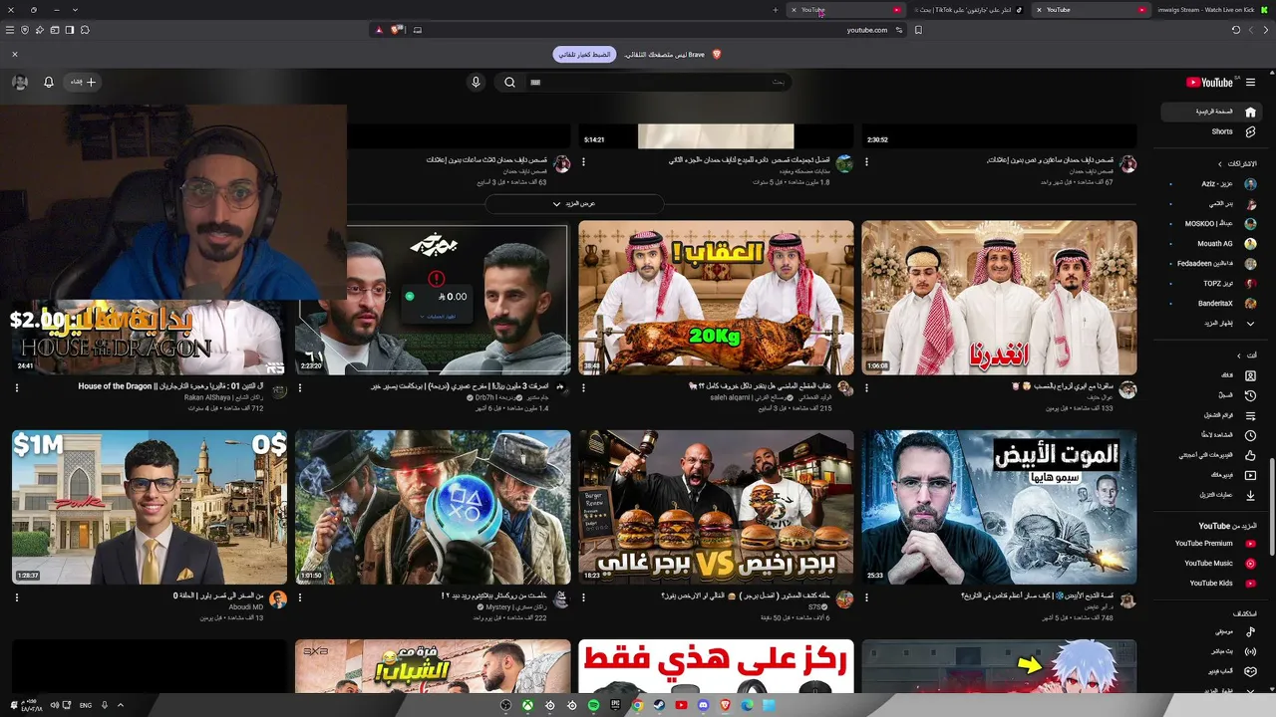Open Xbox app from the taskbar
The height and width of the screenshot is (717, 1276).
(528, 705)
